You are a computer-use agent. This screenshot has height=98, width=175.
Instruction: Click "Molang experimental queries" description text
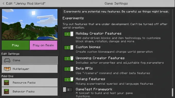click(x=115, y=84)
